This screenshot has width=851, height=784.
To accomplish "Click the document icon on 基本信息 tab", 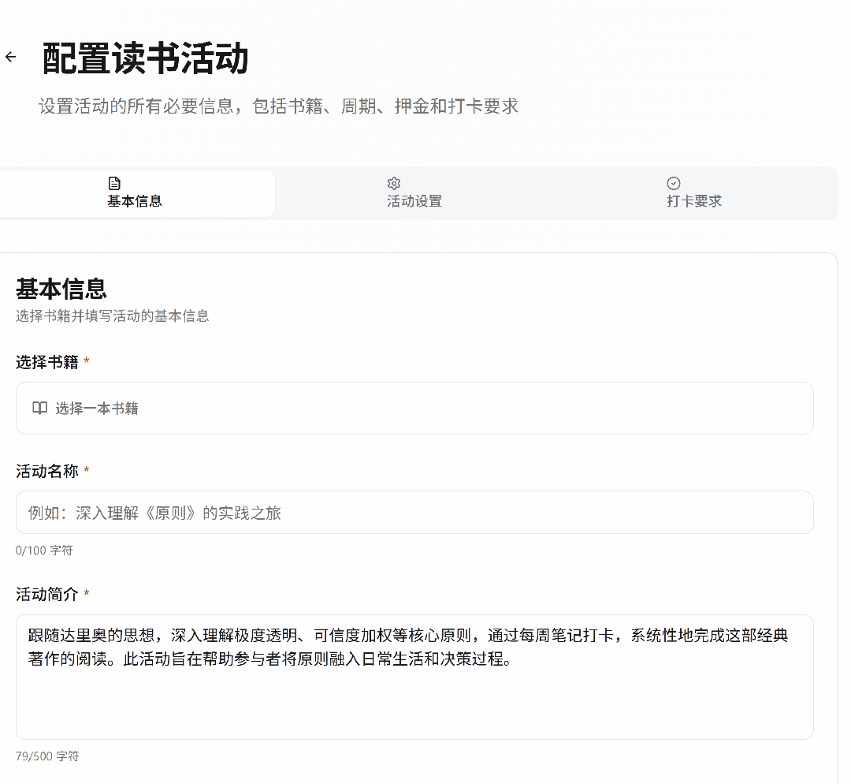I will point(114,183).
